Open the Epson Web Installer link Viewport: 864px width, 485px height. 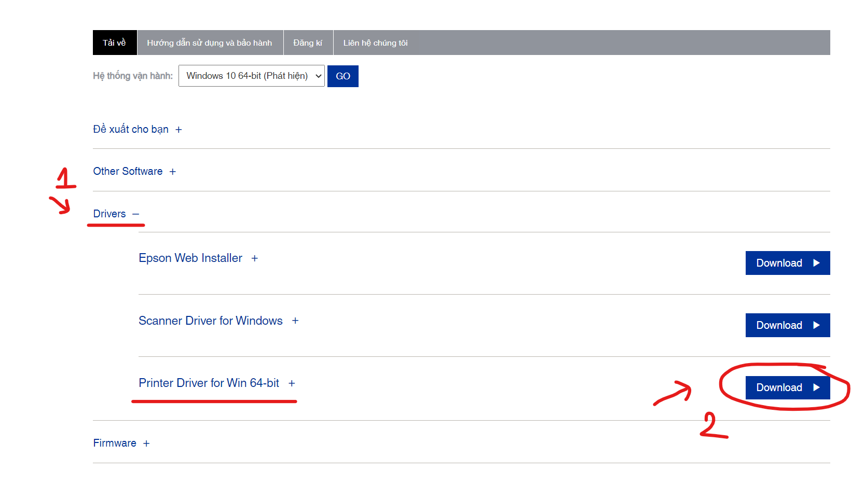(190, 258)
